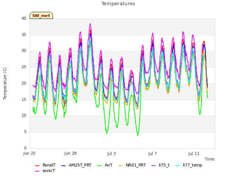Click the red PanelT legend swatch
The height and width of the screenshot is (178, 237).
pyautogui.click(x=37, y=166)
